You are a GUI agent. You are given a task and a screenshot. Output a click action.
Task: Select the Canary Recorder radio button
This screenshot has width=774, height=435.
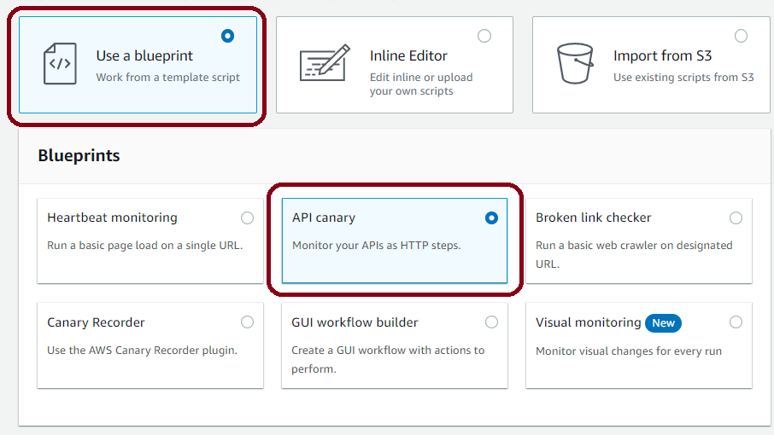click(x=247, y=322)
